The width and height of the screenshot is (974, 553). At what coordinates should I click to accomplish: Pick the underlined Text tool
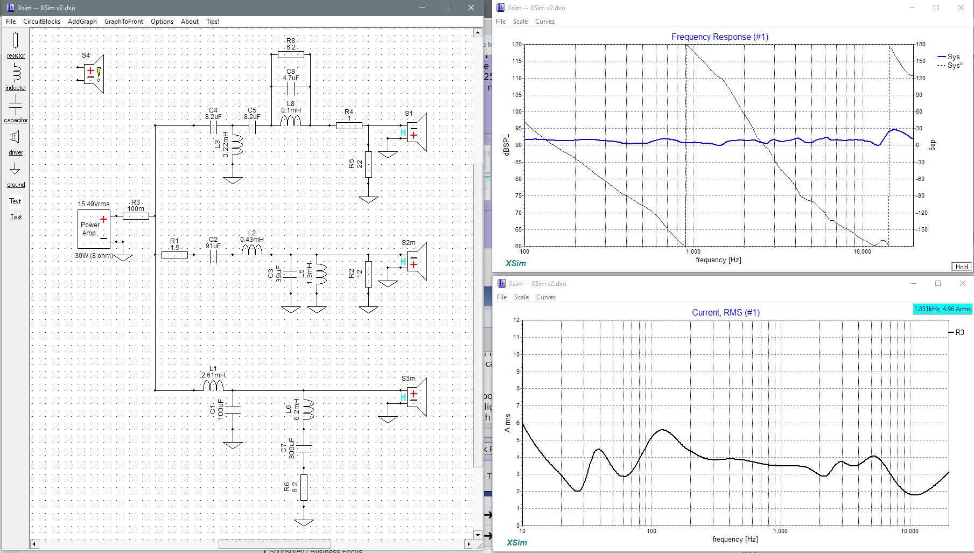[16, 217]
